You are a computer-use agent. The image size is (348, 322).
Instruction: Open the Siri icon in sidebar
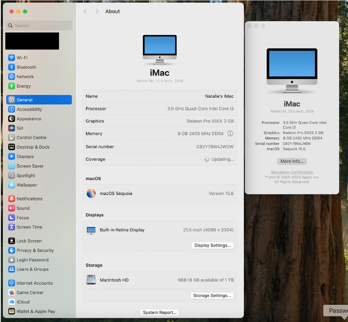tap(11, 128)
